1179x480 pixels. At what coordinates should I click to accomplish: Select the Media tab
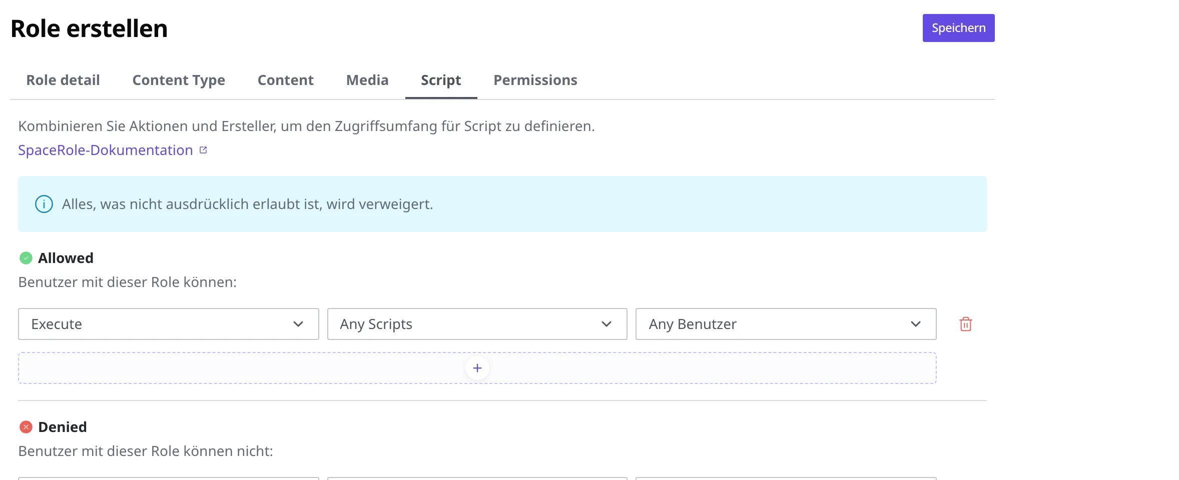click(367, 80)
